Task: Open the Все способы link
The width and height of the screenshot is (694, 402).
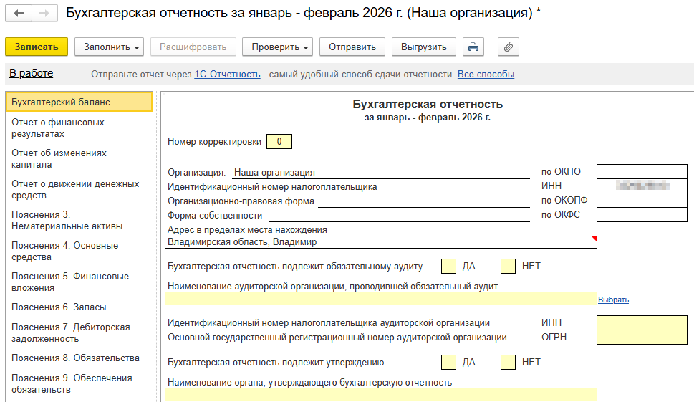Action: [x=486, y=75]
